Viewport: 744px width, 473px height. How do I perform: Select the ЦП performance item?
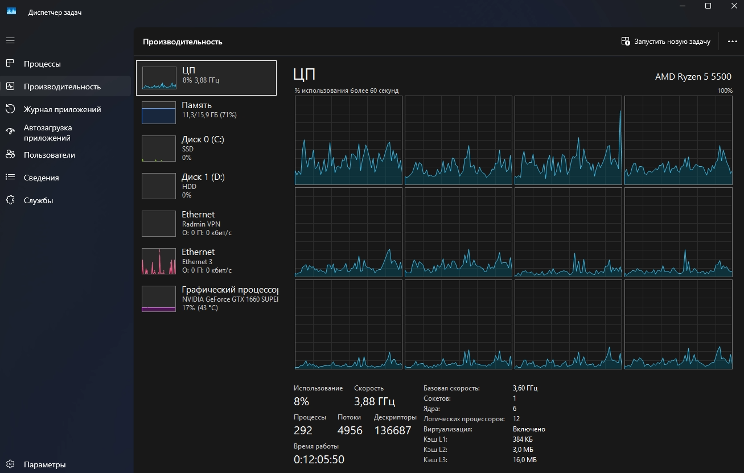coord(206,77)
